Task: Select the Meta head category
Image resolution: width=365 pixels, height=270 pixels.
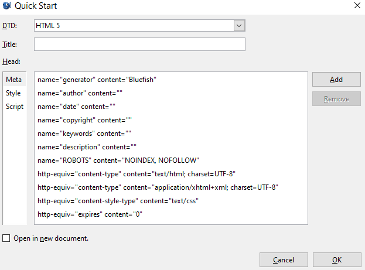Action: [13, 80]
